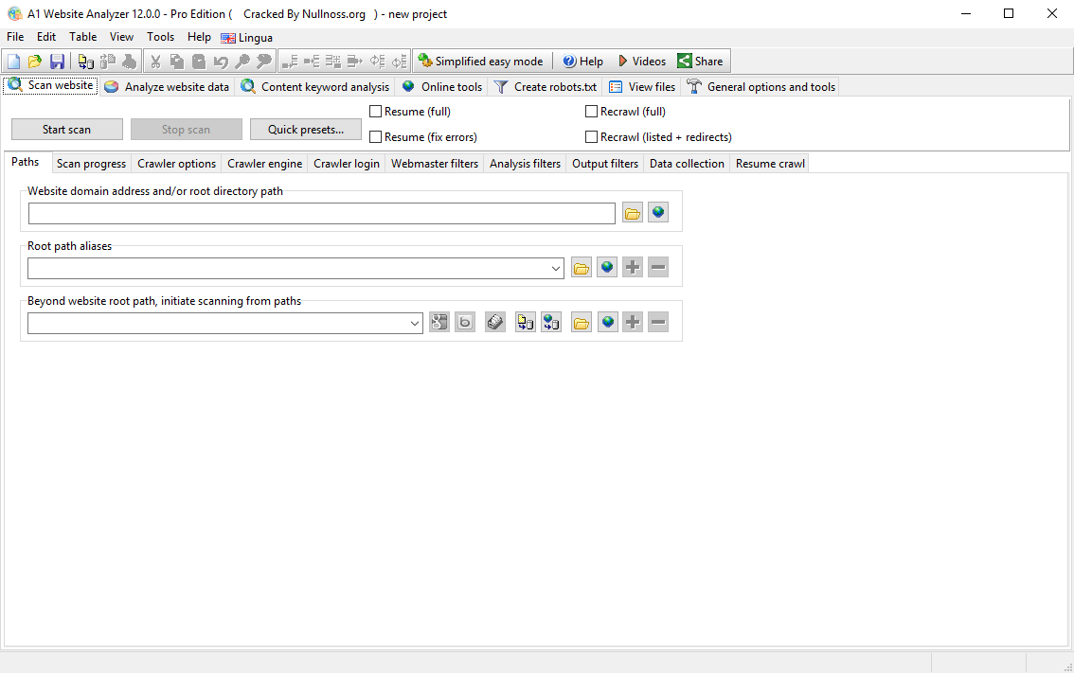Click the plus button in the Beyond website root path row
The width and height of the screenshot is (1074, 673).
tap(633, 323)
